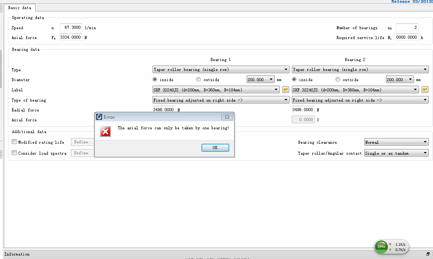This screenshot has height=259, width=433.
Task: Click Bearing 2 Radial force field
Action: click(x=303, y=110)
